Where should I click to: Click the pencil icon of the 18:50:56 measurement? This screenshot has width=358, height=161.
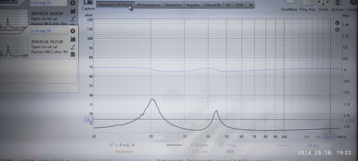[x=73, y=18]
